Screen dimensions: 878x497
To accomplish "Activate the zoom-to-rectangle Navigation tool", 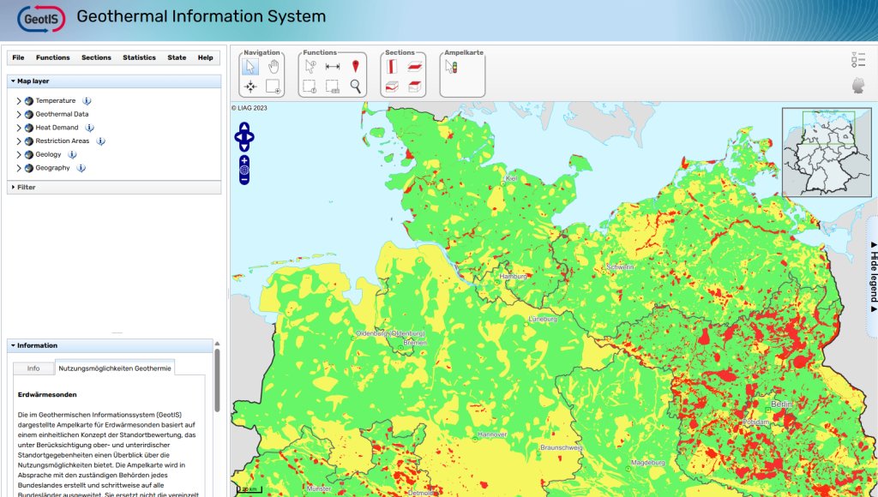I will [272, 87].
